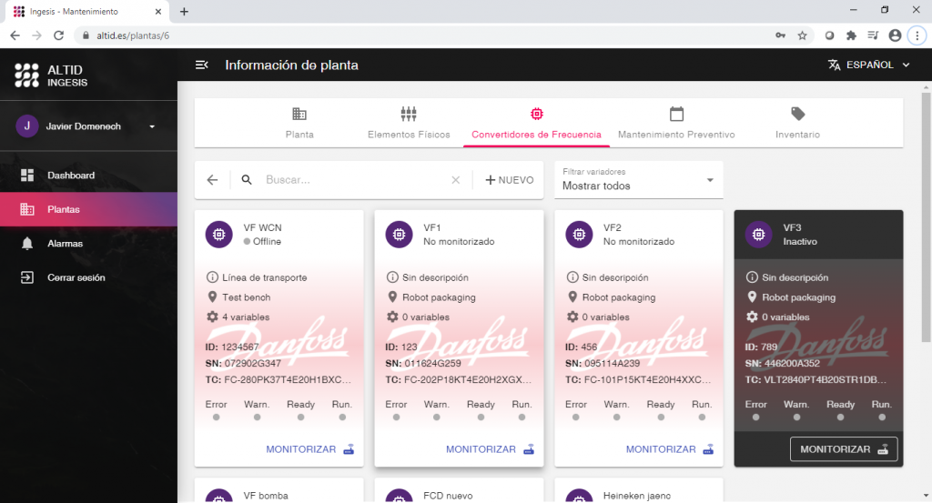932x503 pixels.
Task: Bookmark this page with the star icon
Action: pyautogui.click(x=802, y=35)
